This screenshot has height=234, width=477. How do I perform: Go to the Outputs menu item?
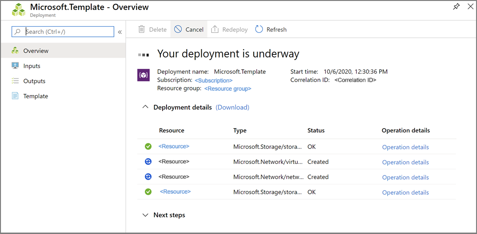tap(34, 81)
